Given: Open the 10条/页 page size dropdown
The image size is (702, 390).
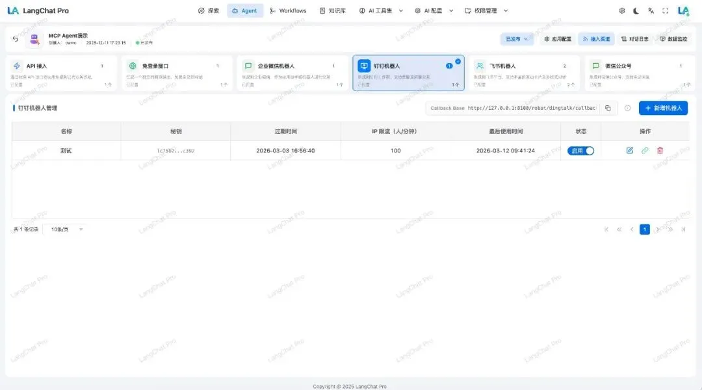Looking at the screenshot, I should tap(66, 229).
